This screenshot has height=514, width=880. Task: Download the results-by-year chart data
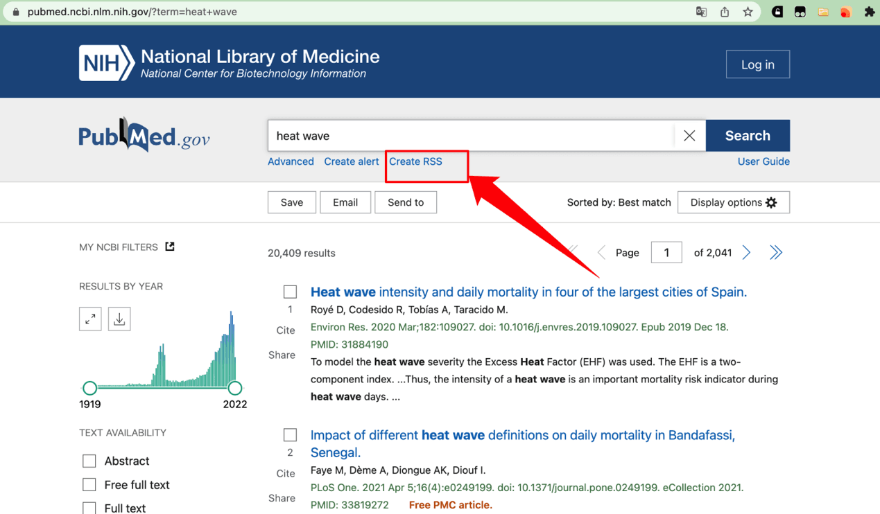pos(119,319)
